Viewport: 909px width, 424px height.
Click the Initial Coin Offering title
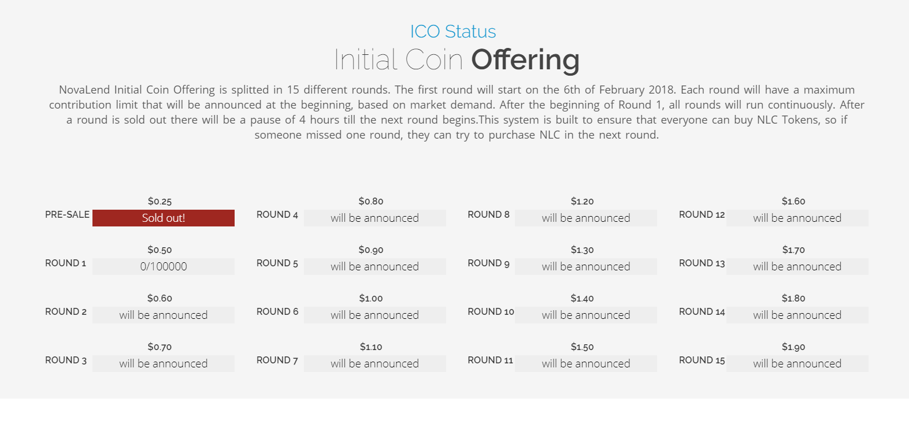[457, 59]
